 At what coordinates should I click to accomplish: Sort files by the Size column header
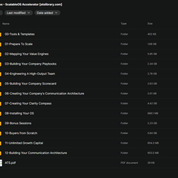coord(150,24)
